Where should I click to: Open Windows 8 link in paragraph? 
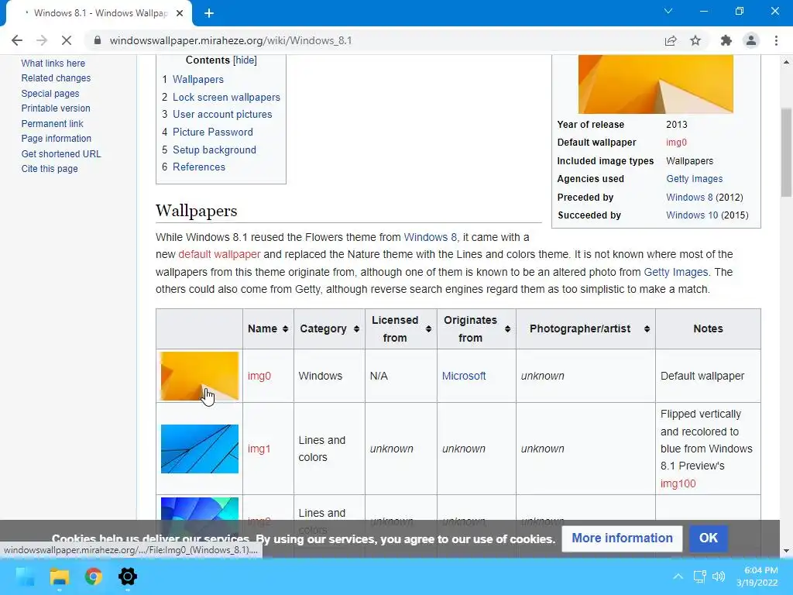(x=430, y=237)
